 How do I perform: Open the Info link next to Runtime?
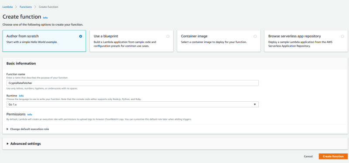tap(21, 96)
